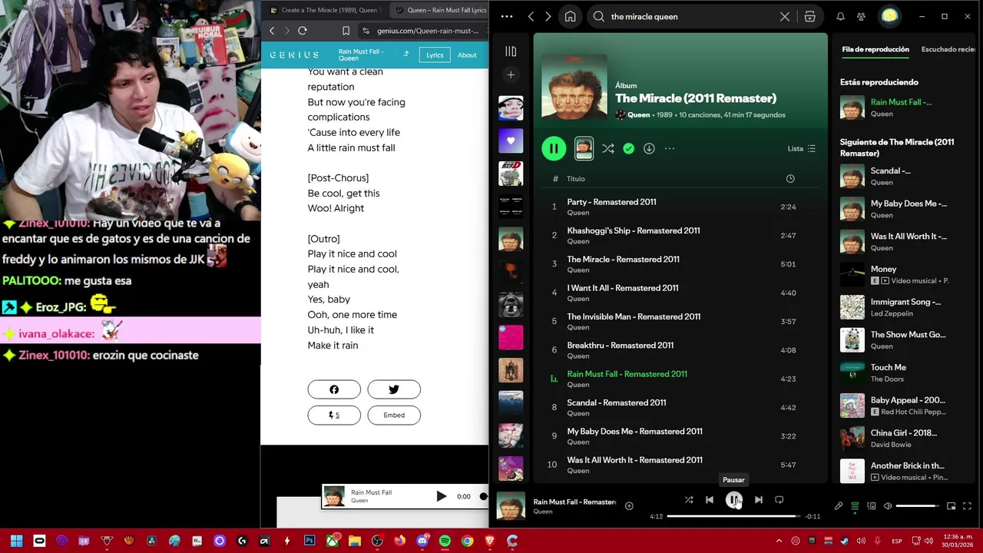Pause playback in Spotify player bar
Image resolution: width=983 pixels, height=553 pixels.
[734, 500]
